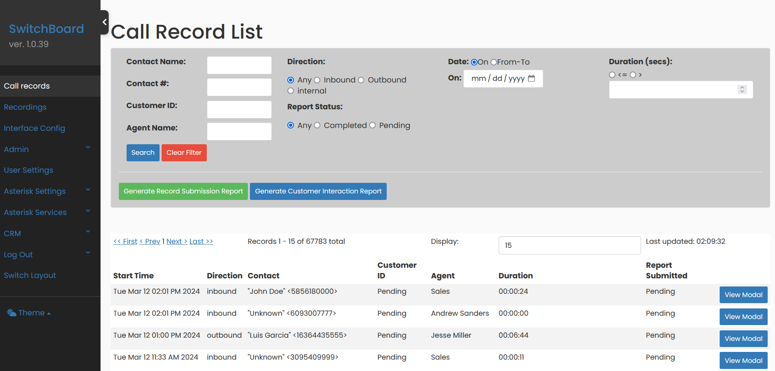Click contact "John Doe" <5856180000>
This screenshot has width=775, height=371.
click(x=292, y=292)
